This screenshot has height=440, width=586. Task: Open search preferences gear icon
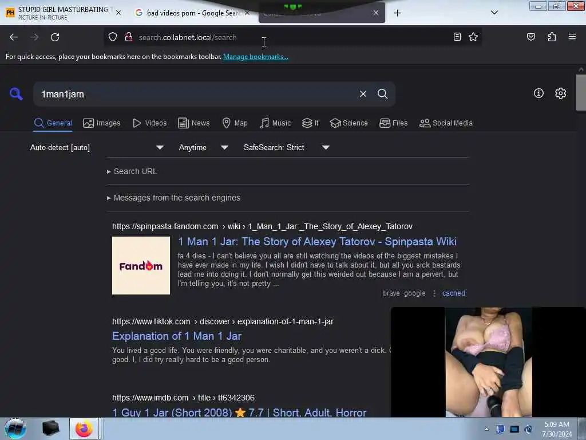560,93
